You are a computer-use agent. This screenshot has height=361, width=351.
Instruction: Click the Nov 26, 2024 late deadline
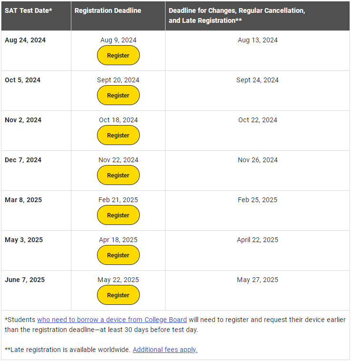pyautogui.click(x=258, y=160)
